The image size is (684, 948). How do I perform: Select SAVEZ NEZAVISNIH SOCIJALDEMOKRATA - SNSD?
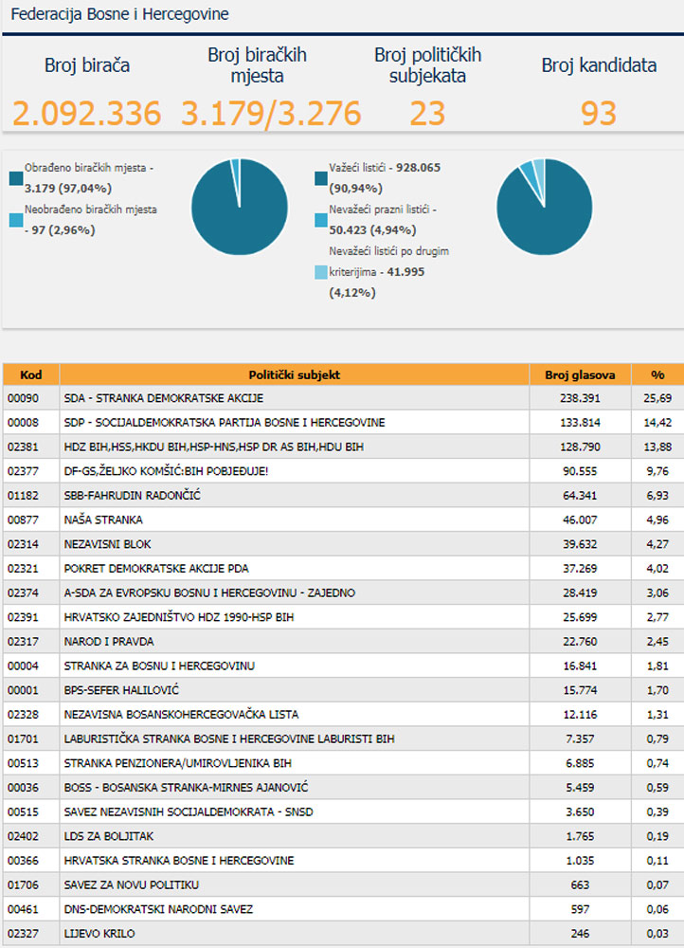tap(189, 811)
